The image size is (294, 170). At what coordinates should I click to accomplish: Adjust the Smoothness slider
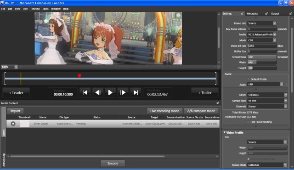[262, 57]
